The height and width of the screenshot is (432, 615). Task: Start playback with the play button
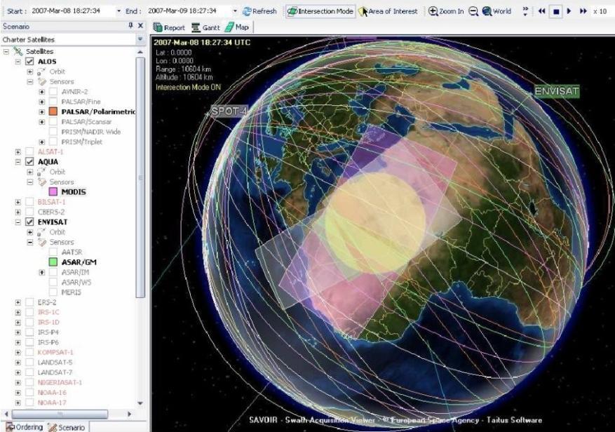click(x=569, y=11)
